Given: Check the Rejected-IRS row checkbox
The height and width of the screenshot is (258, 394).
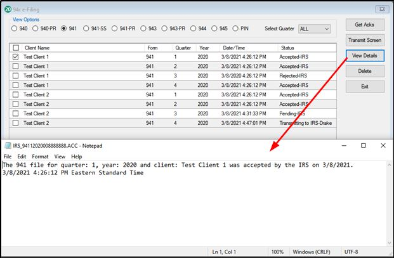Looking at the screenshot, I should pyautogui.click(x=15, y=75).
